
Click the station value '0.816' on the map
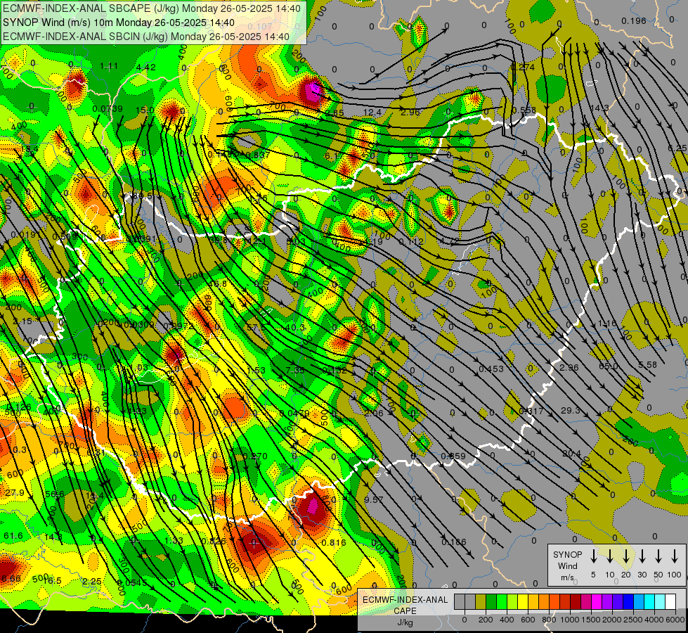pyautogui.click(x=334, y=542)
